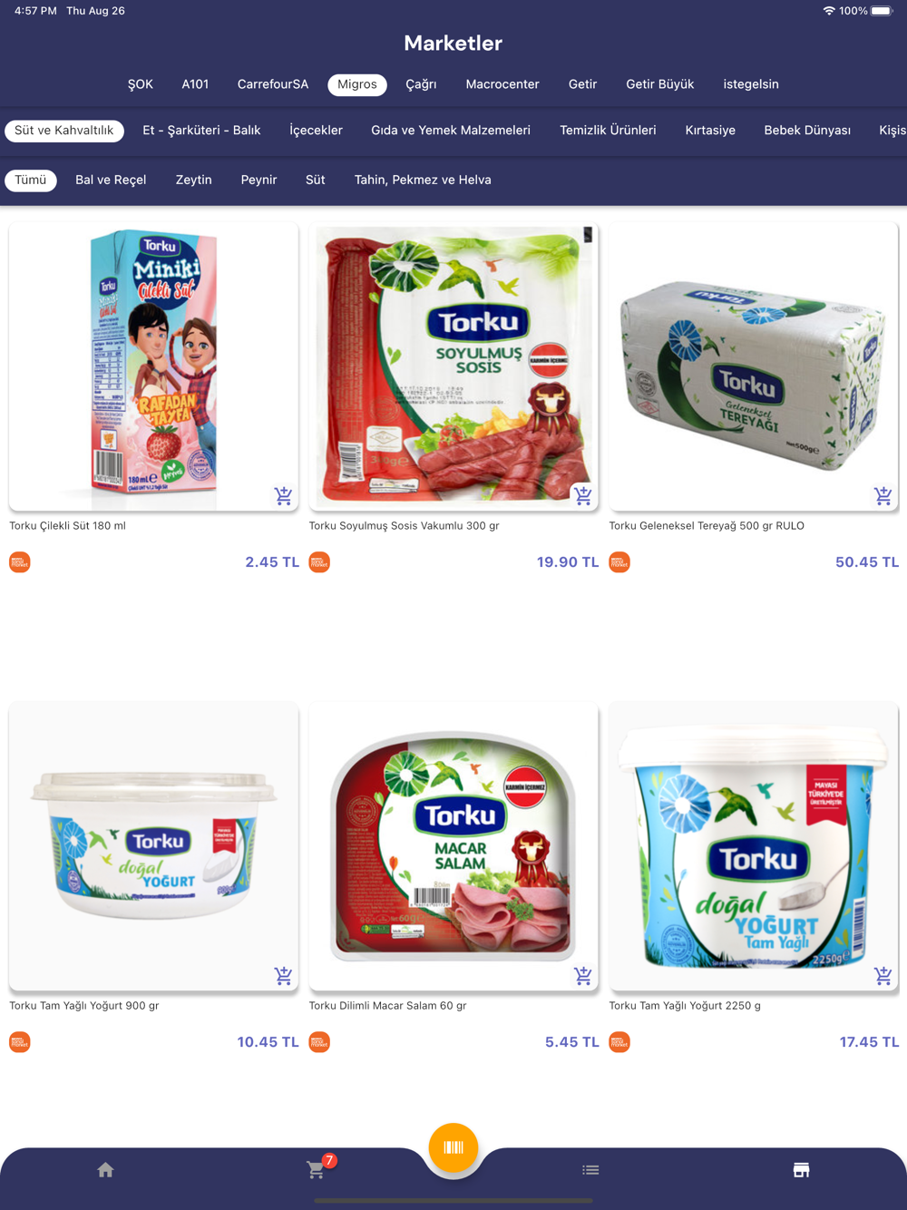Open Et - Şarküteri - Balık category

[x=201, y=131]
